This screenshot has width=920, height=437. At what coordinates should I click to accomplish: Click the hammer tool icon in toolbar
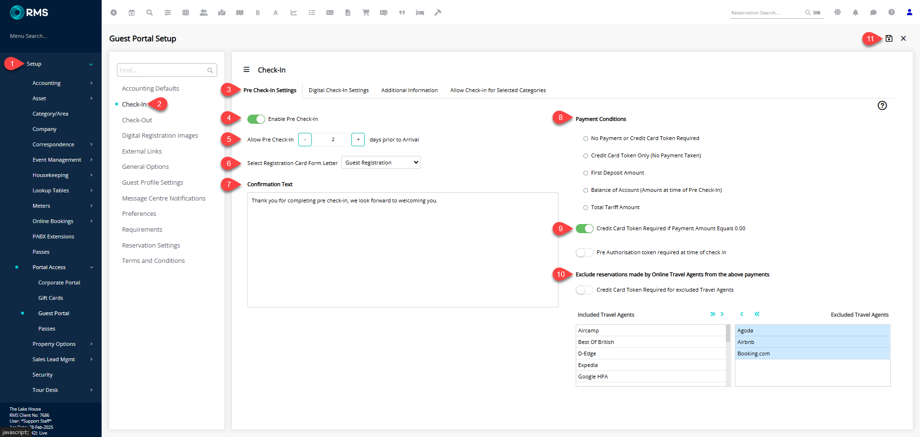438,12
